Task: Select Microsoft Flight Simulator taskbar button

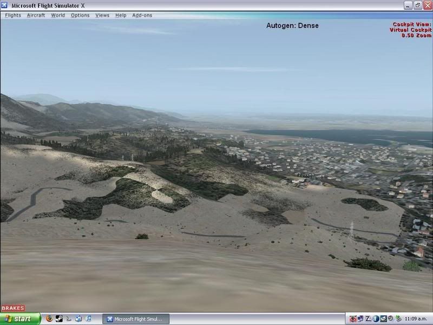Action: coord(135,319)
